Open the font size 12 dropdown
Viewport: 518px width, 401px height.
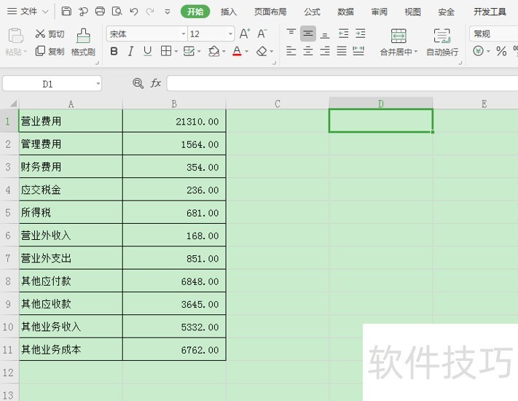pos(230,34)
